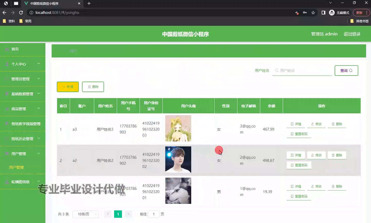Open the 常用 bookmark folder
The image size is (371, 223).
[26, 21]
